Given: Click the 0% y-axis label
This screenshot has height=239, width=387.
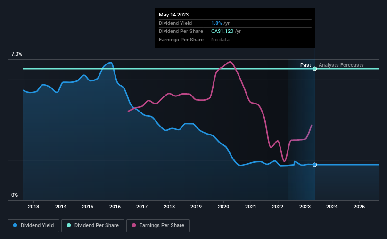Looking at the screenshot, I should coord(15,195).
